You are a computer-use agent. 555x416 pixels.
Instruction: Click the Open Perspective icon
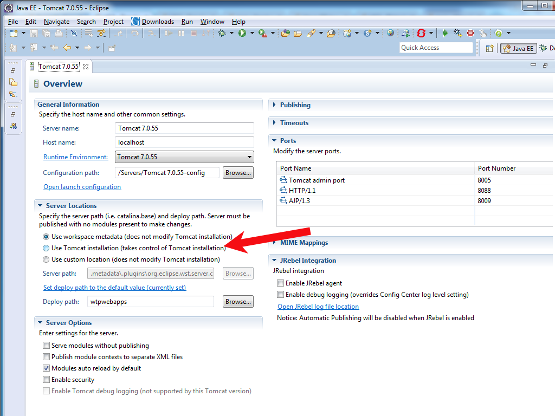(x=489, y=48)
